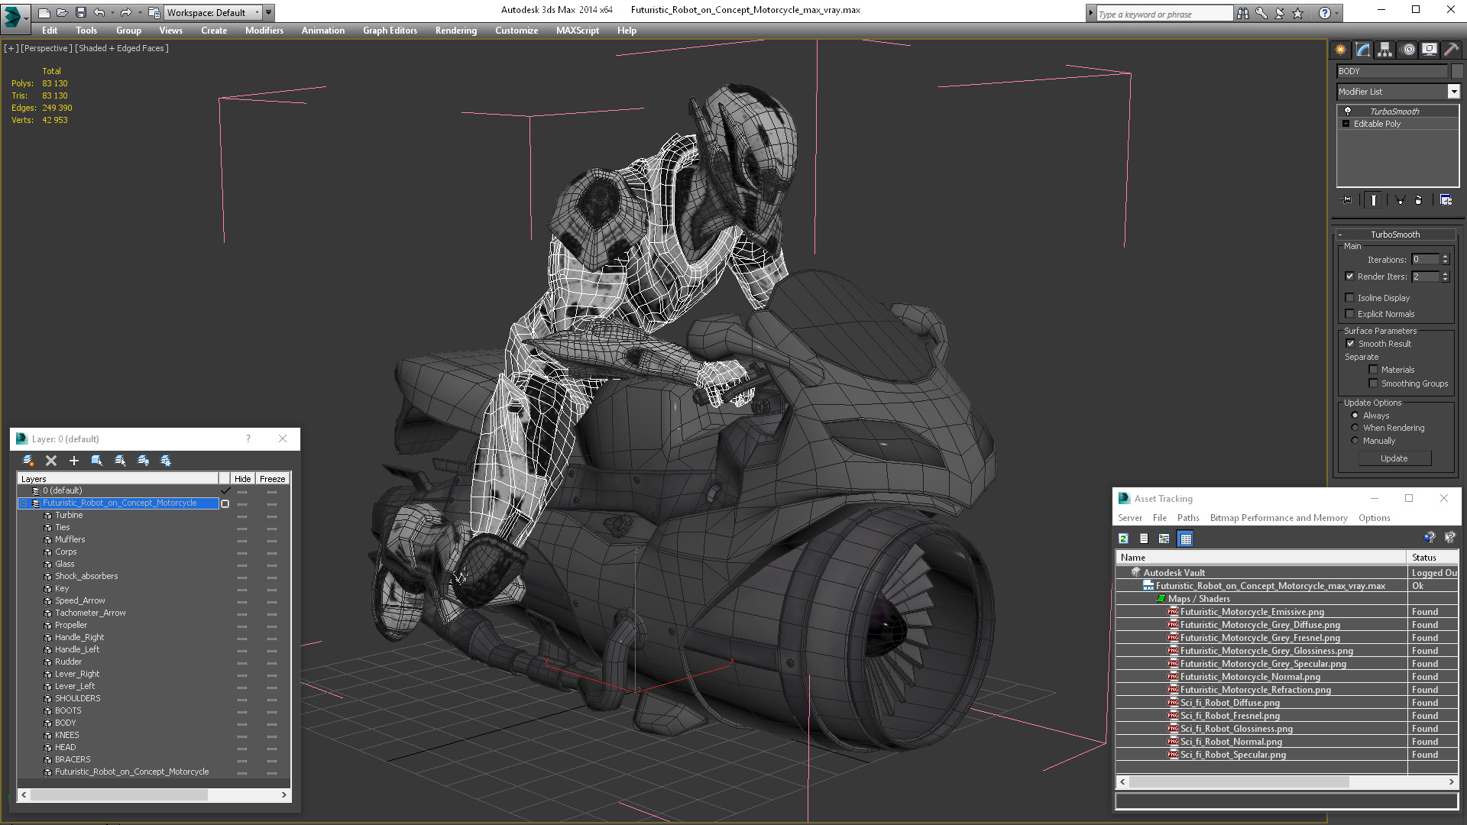Switch Asset Tracking to table view icon
Viewport: 1467px width, 825px height.
(x=1186, y=539)
